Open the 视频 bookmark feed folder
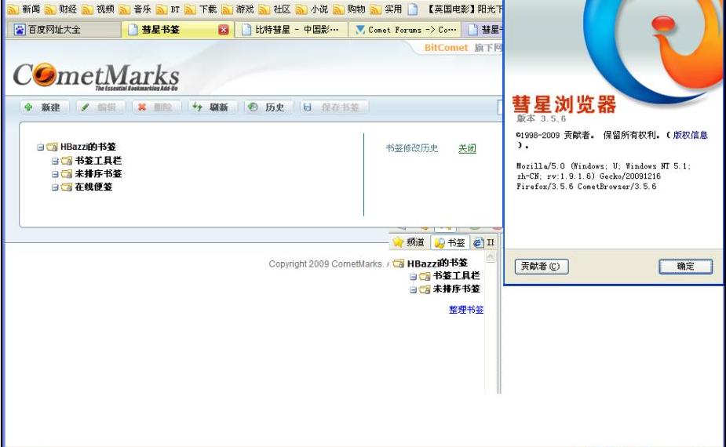The image size is (726, 447). point(98,9)
